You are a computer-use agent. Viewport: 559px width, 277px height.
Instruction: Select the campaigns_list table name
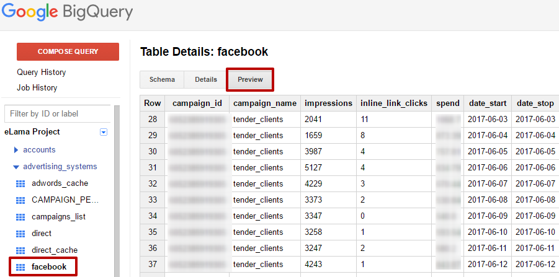pyautogui.click(x=59, y=217)
